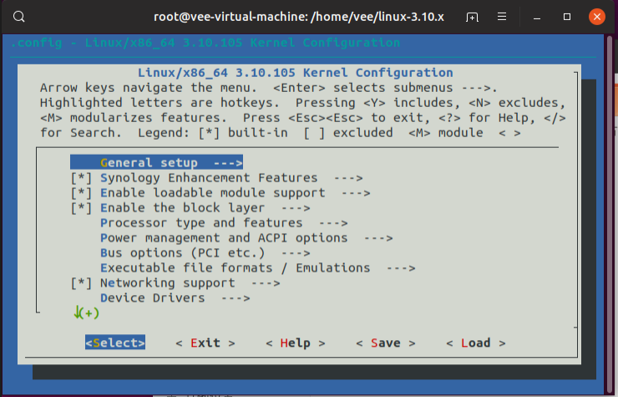Open the terminal hamburger menu
Image resolution: width=618 pixels, height=397 pixels.
502,17
